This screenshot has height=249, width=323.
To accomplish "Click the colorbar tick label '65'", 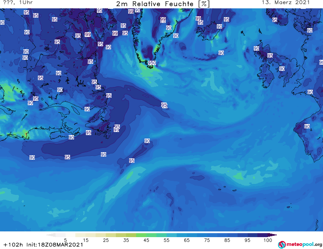I will click(x=187, y=240).
